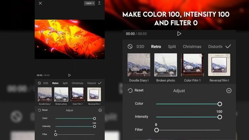
Task: Switch to the Split tab in the phone view
Action: coord(65,83)
